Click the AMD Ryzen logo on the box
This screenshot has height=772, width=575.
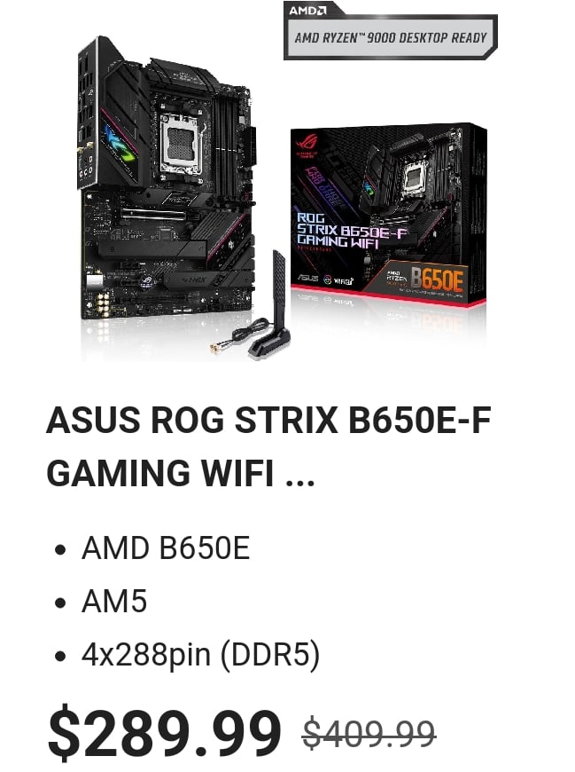tap(396, 278)
